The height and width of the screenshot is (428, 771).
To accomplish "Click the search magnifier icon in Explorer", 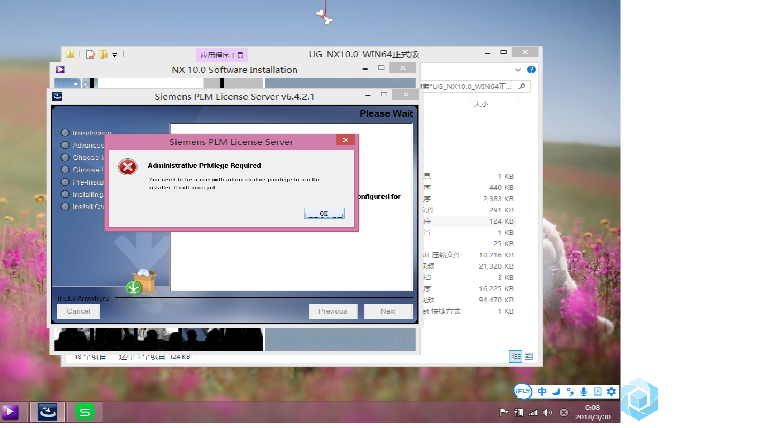I will [x=522, y=86].
